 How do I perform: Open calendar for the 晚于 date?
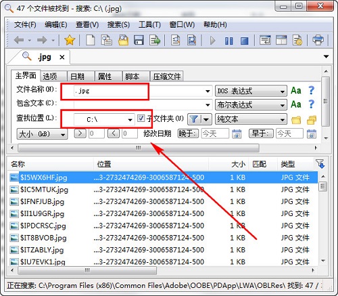237,134
